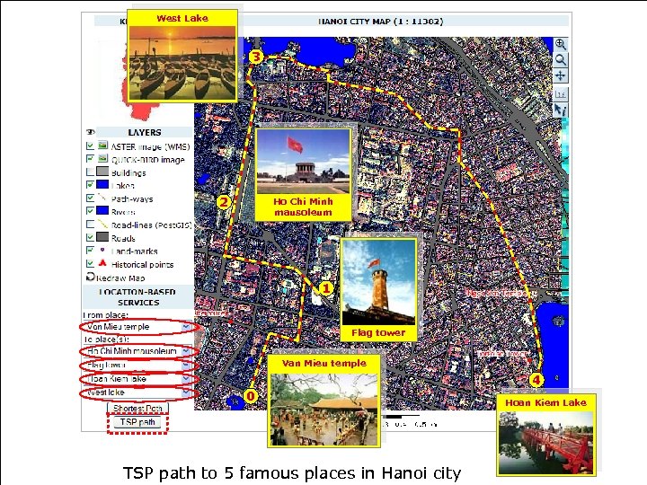Click the LAYERS panel header
Image resolution: width=647 pixels, height=485 pixels.
[145, 132]
